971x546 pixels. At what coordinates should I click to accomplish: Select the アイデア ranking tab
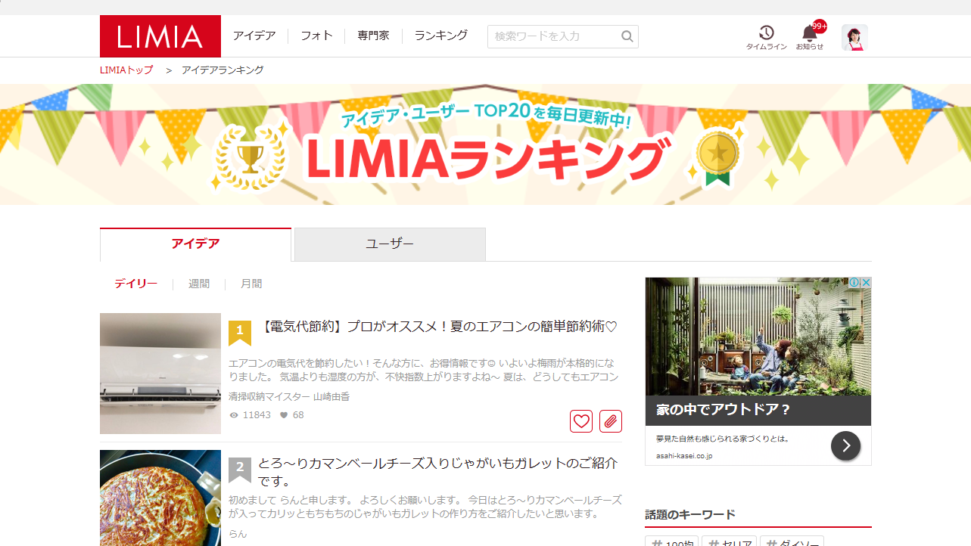click(195, 244)
